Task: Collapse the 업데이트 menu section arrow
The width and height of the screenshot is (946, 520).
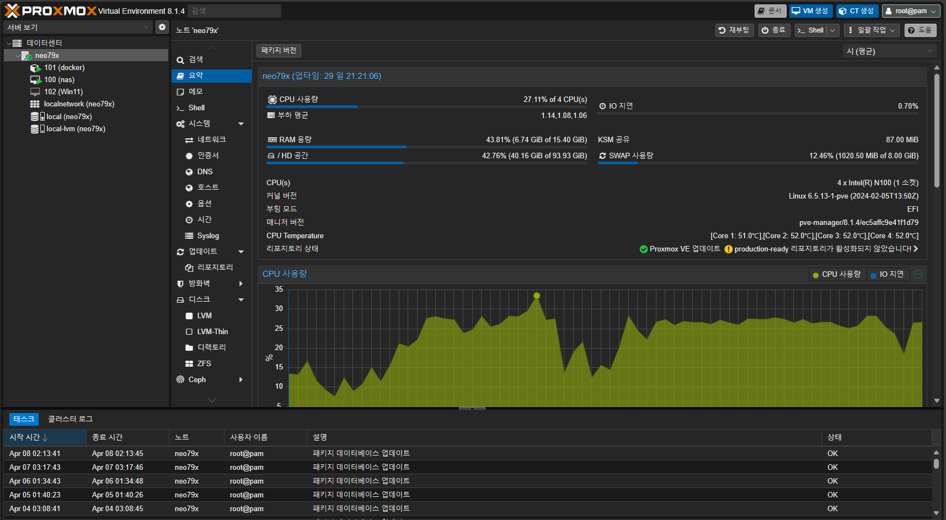Action: point(241,252)
